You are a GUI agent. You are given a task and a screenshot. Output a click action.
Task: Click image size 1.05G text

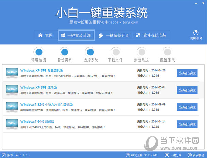click(155, 93)
